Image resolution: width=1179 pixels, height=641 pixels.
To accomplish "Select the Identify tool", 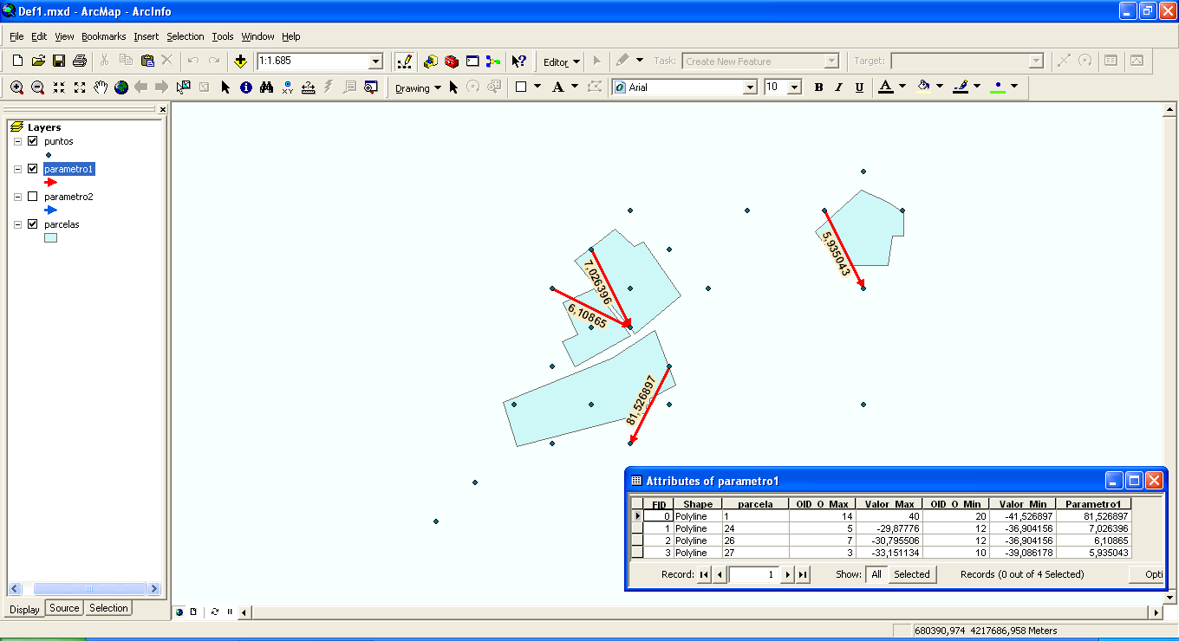I will [x=246, y=87].
